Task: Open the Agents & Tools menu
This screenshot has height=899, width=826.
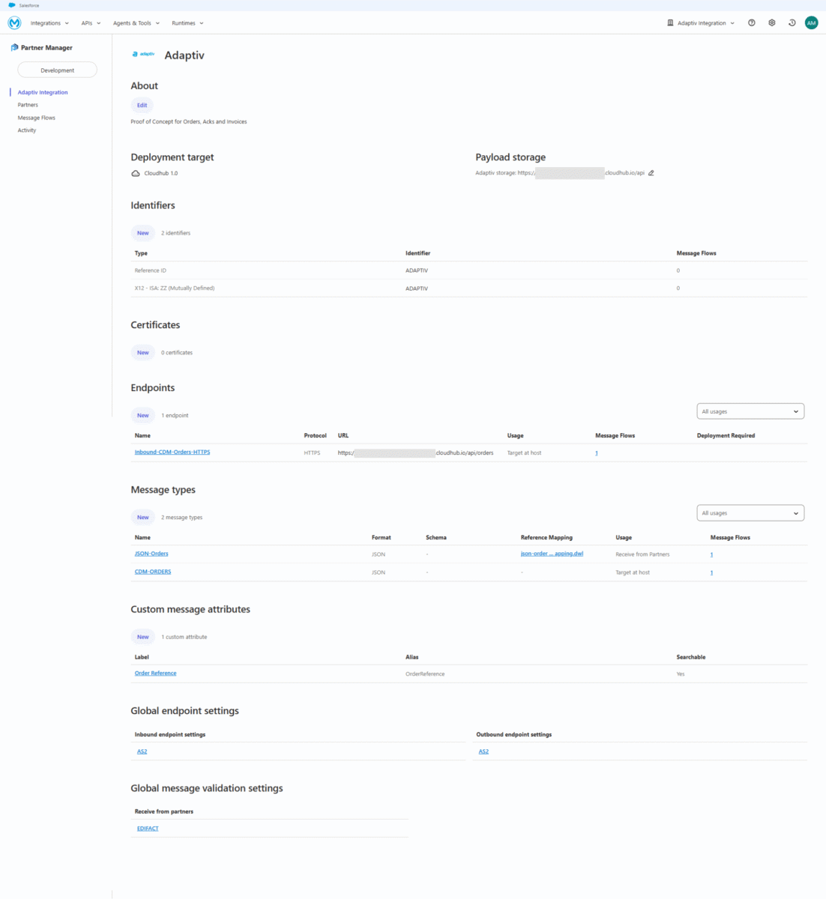Action: coord(133,22)
